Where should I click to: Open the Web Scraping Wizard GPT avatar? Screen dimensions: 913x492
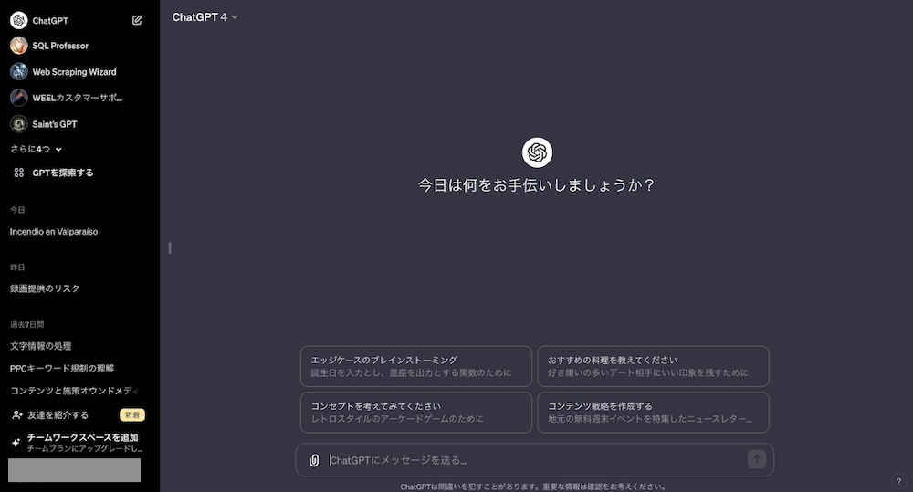coord(18,72)
